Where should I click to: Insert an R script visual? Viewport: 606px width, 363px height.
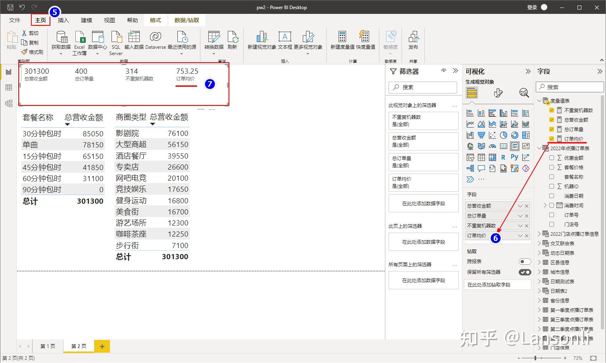pos(503,157)
